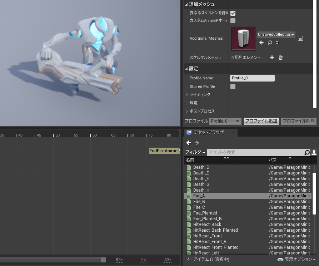Click the search magnifier in asset search
319x266 pixels.
click(x=307, y=152)
